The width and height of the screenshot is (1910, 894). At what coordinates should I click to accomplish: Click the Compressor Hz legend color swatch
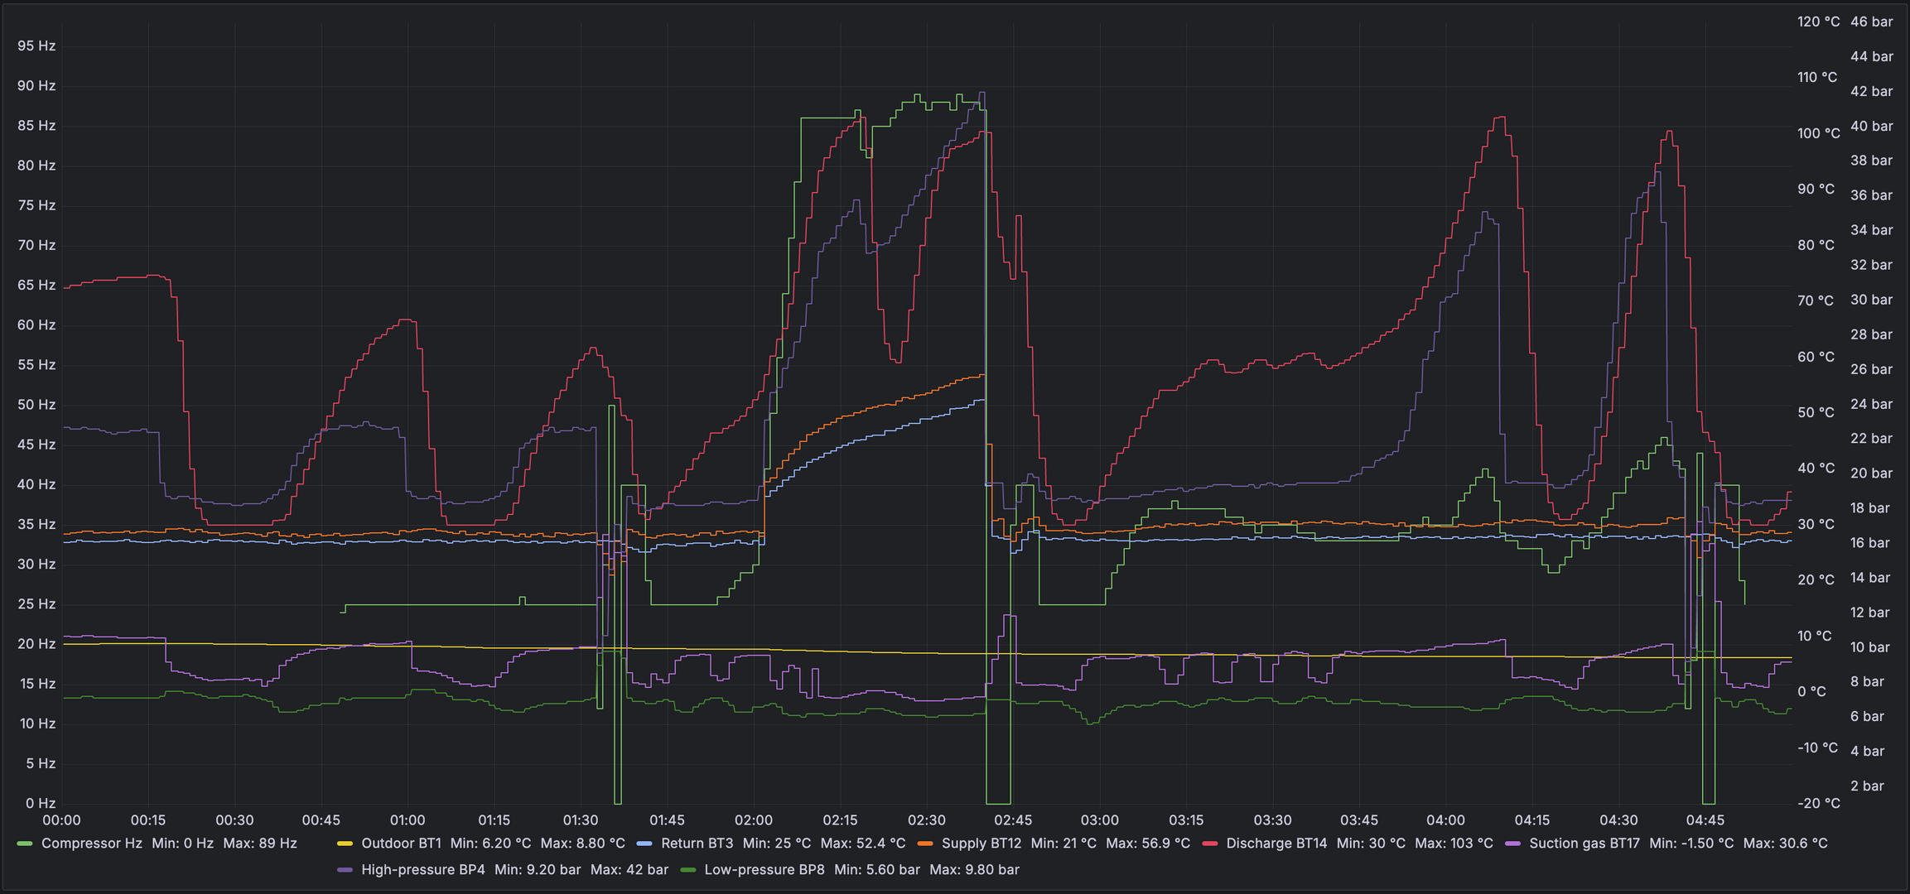tap(24, 844)
